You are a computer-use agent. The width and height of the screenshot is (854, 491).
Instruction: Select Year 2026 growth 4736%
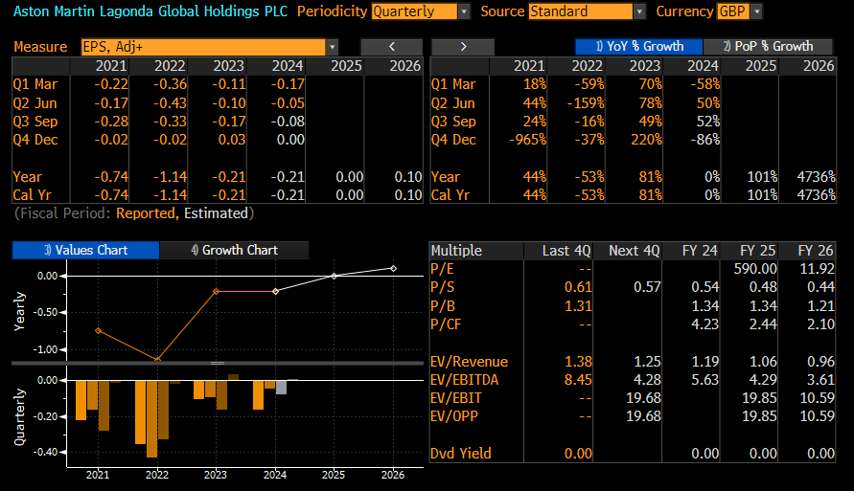pyautogui.click(x=816, y=177)
